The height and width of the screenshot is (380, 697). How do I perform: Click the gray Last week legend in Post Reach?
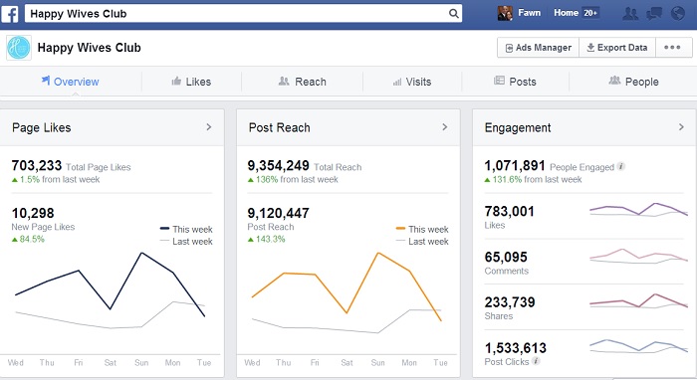(423, 242)
